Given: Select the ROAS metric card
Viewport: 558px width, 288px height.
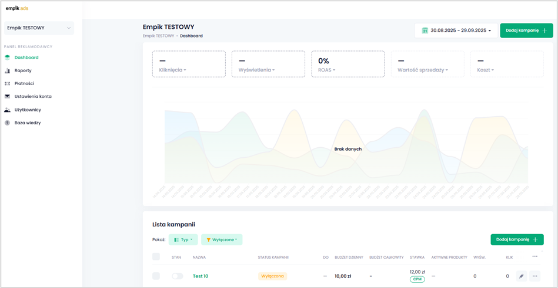Looking at the screenshot, I should (x=348, y=64).
